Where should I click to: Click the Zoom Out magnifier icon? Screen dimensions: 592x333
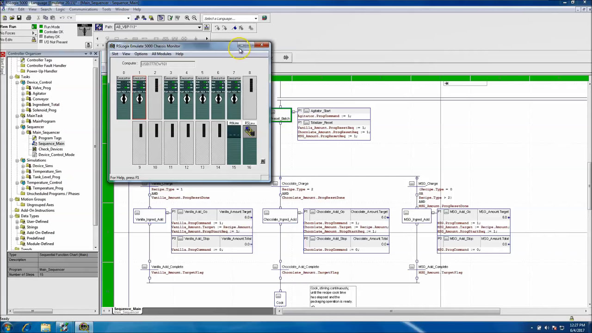pyautogui.click(x=194, y=18)
